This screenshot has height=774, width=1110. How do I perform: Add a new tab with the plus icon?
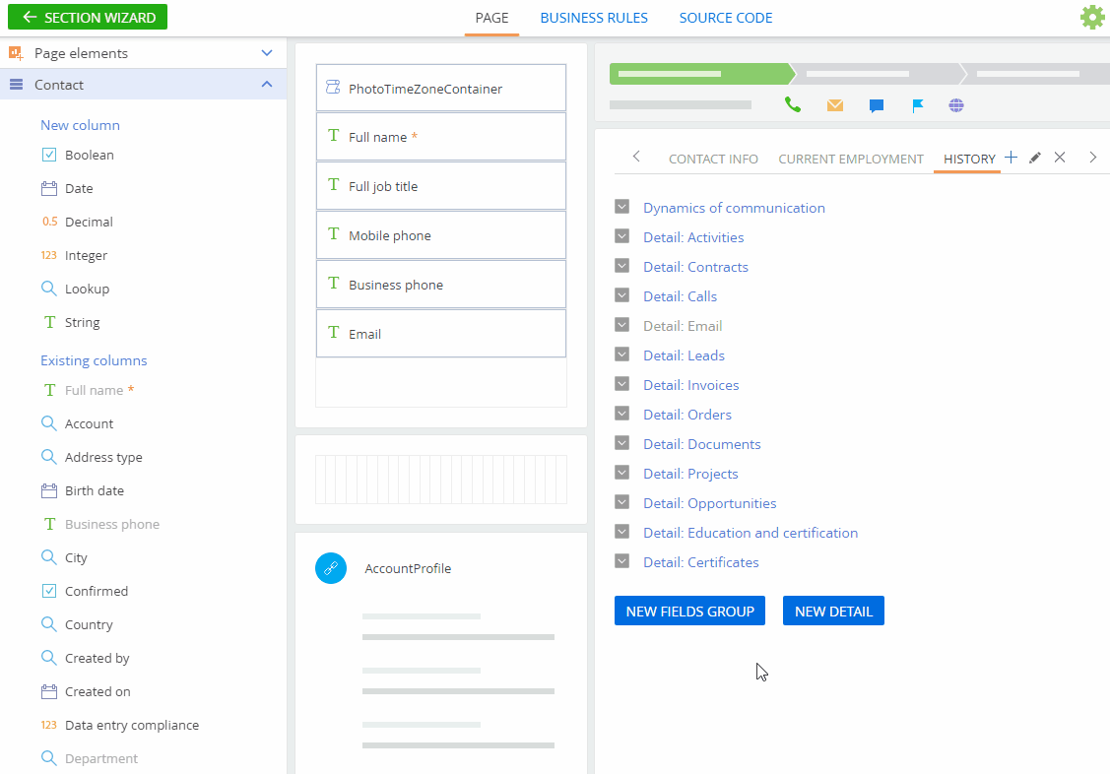1011,158
